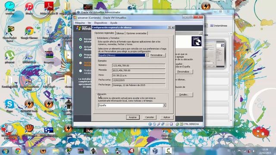Open uTorrent from the taskbar

pyautogui.click(x=106, y=151)
